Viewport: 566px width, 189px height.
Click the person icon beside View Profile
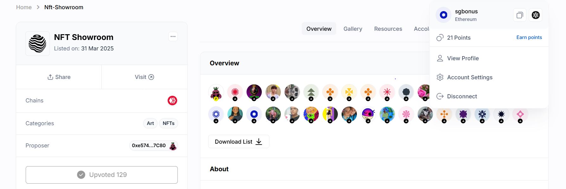coord(440,58)
